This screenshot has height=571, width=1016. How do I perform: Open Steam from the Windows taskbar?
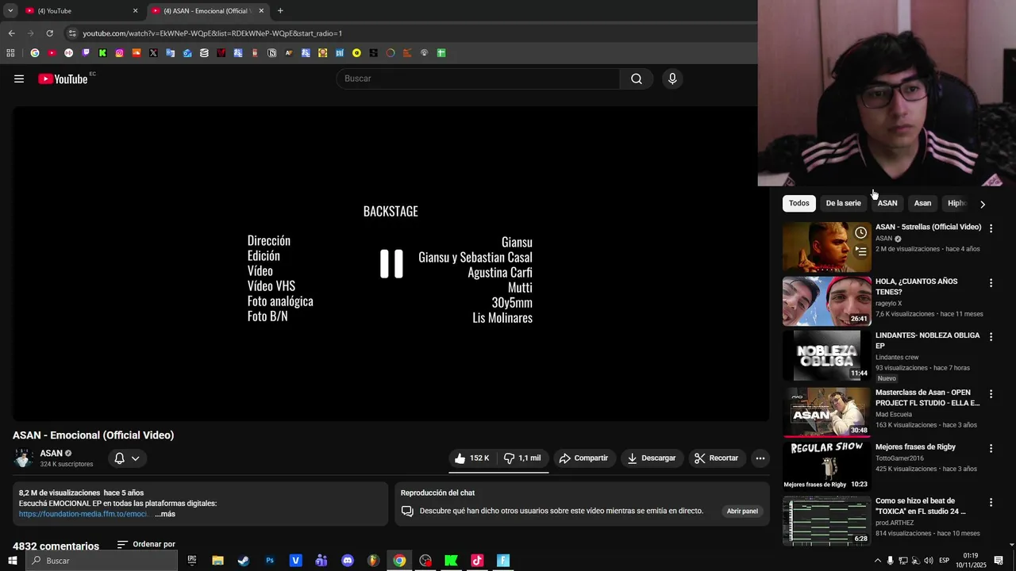(x=244, y=561)
